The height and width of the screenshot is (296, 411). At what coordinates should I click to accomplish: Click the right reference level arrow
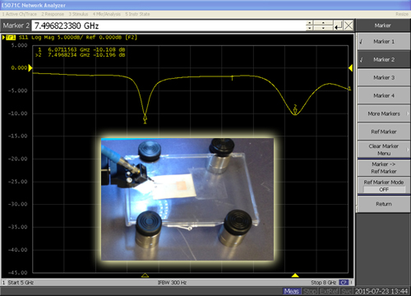(350, 68)
